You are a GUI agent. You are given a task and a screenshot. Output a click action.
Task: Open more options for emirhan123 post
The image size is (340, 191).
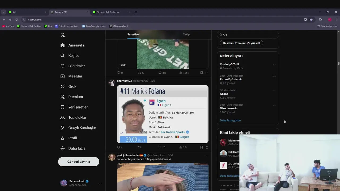pyautogui.click(x=207, y=81)
